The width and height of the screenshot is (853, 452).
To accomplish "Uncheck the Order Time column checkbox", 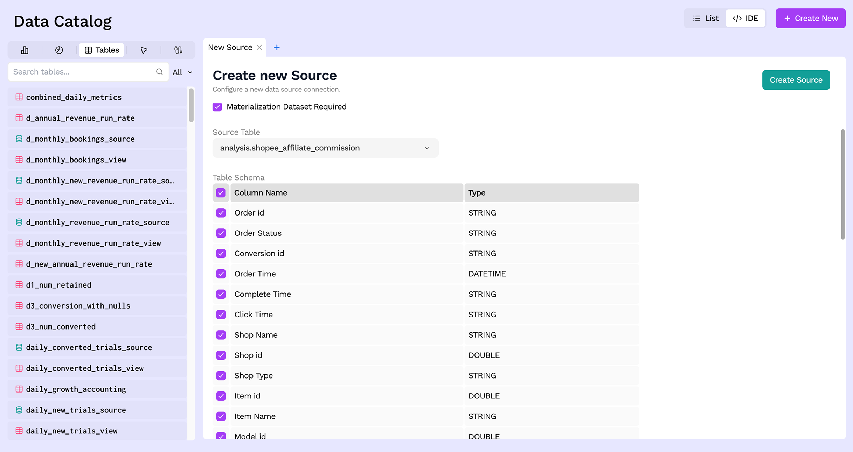I will 221,274.
